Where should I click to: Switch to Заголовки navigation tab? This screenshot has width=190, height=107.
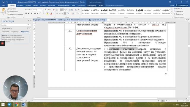pyautogui.click(x=5, y=32)
